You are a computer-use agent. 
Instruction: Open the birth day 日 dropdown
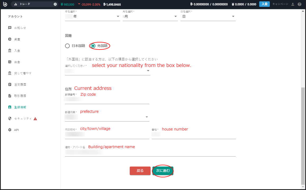pos(208,17)
